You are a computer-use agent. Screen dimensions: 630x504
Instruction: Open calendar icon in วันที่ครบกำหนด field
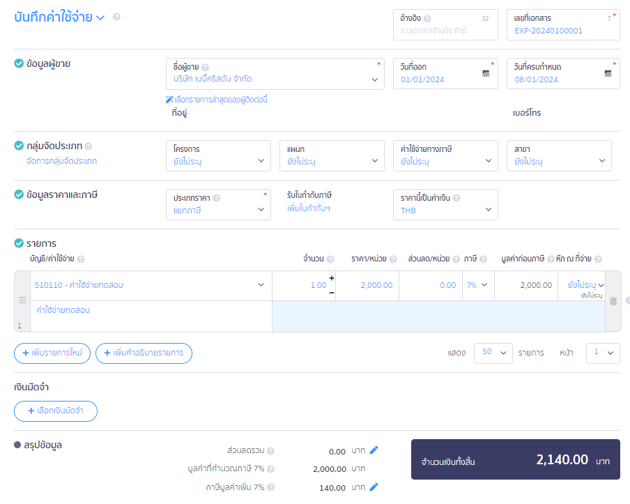pos(608,74)
